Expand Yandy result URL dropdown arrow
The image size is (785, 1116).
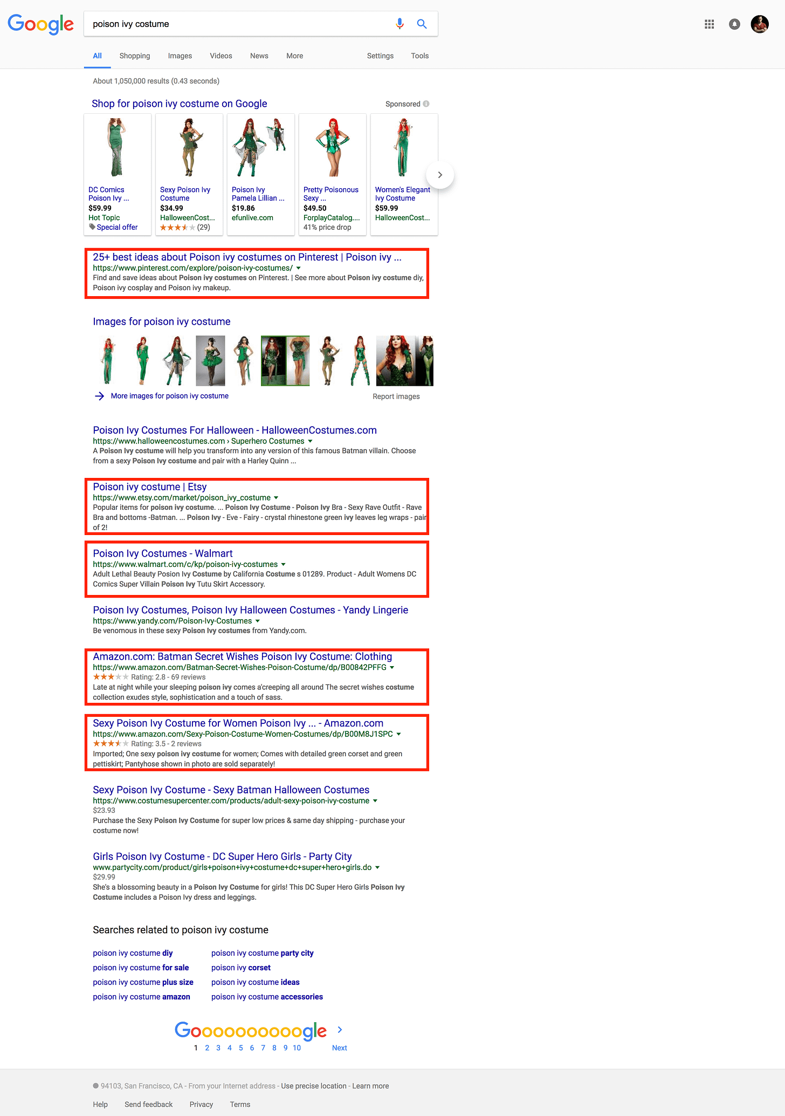(258, 621)
